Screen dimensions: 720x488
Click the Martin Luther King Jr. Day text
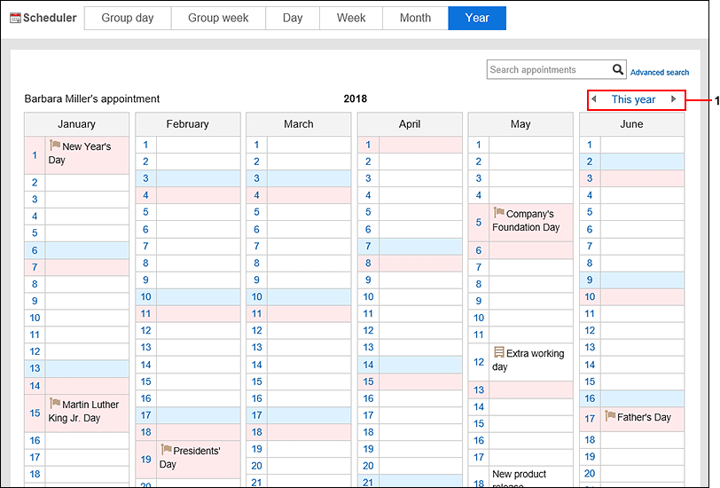point(83,412)
